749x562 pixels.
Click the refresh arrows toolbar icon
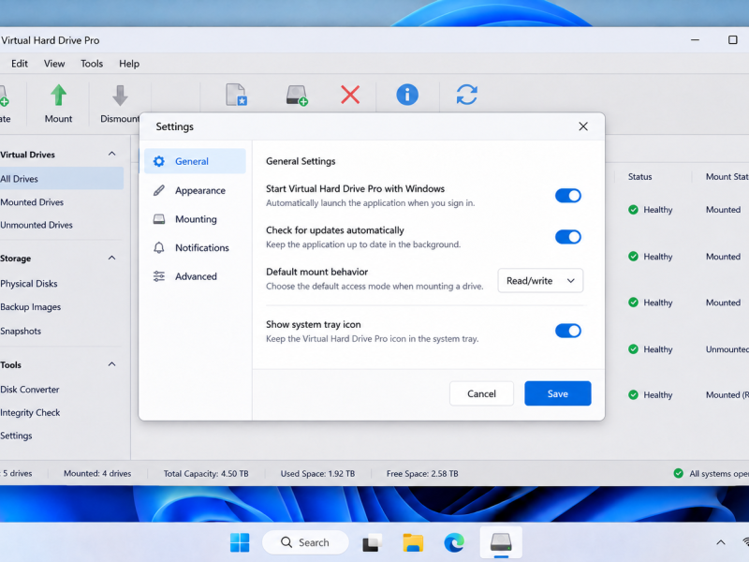pyautogui.click(x=466, y=95)
